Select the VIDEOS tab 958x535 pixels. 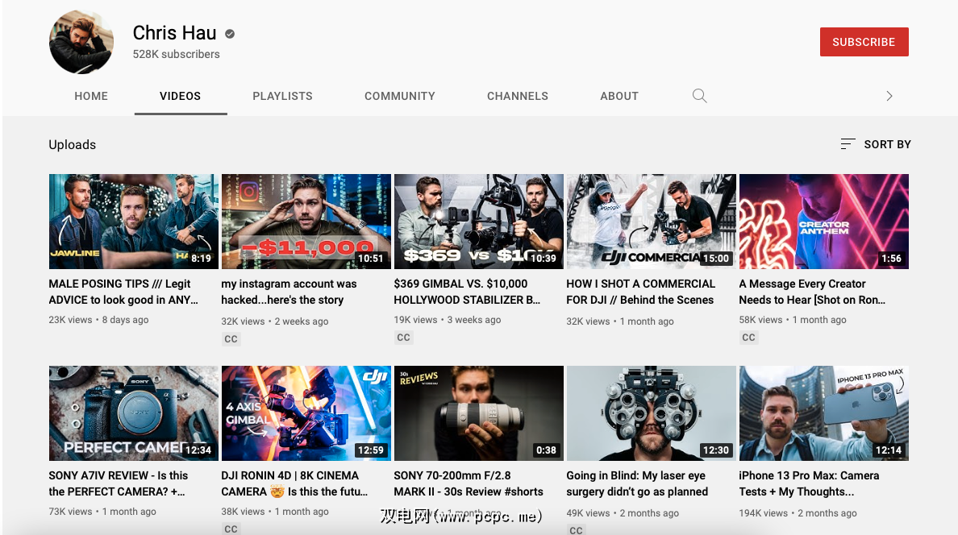tap(181, 96)
